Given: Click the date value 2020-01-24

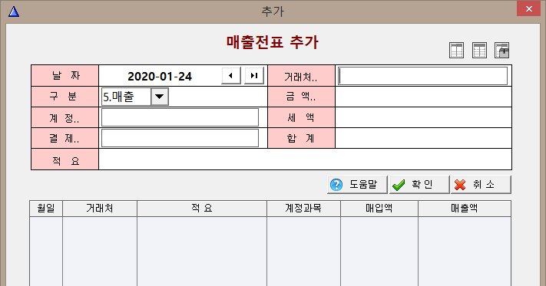Looking at the screenshot, I should (x=160, y=77).
